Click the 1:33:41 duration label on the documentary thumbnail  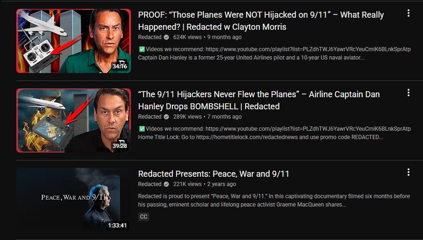point(117,225)
